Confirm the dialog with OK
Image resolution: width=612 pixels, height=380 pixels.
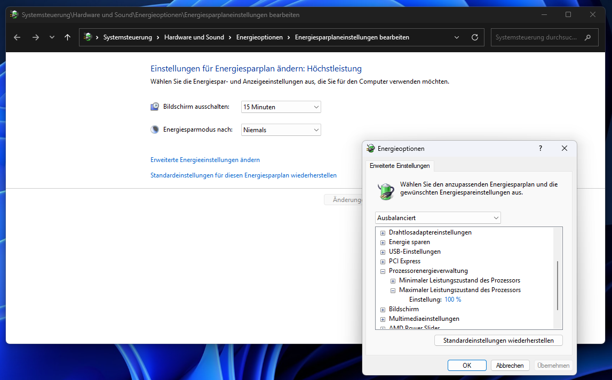pyautogui.click(x=467, y=365)
